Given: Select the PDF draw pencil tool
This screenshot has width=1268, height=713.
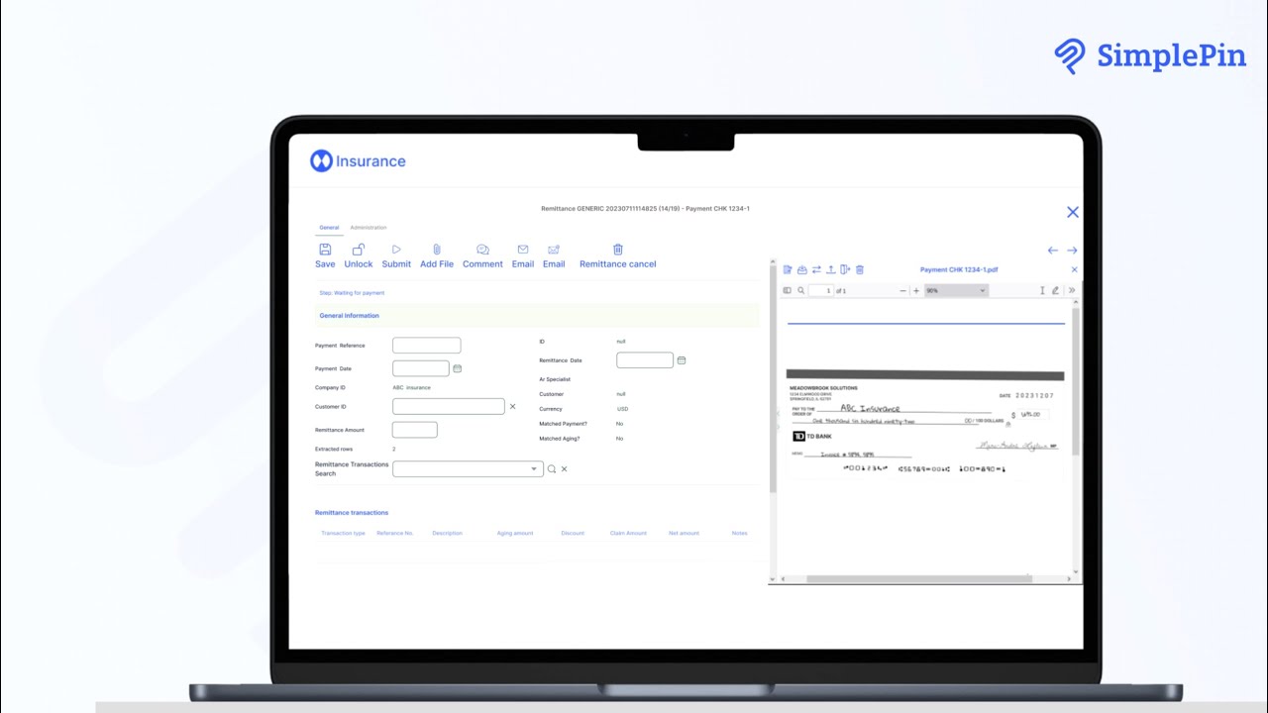Looking at the screenshot, I should click(1055, 291).
